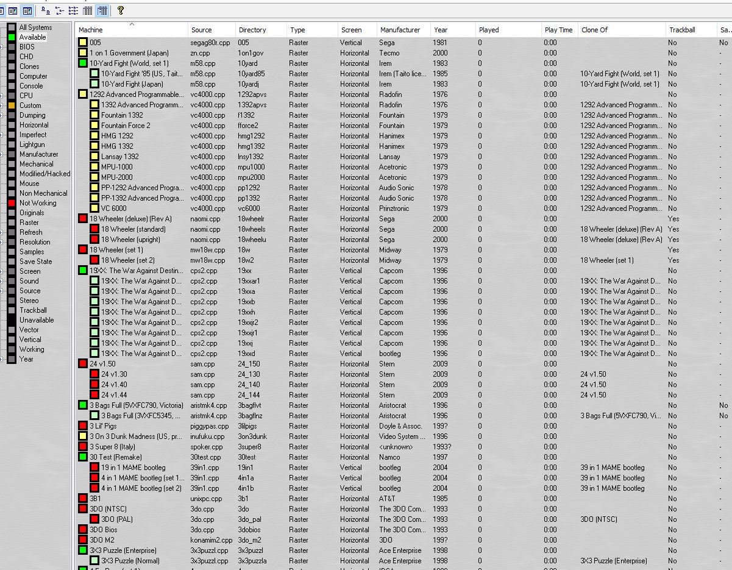This screenshot has width=732, height=570.
Task: Select the 3DO (PAL) machine row
Action: 402,519
